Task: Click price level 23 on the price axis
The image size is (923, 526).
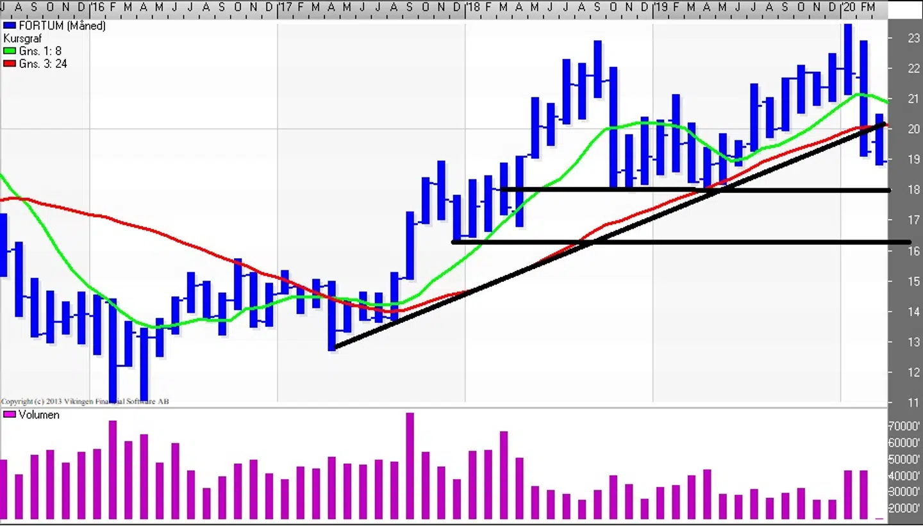Action: click(x=913, y=38)
